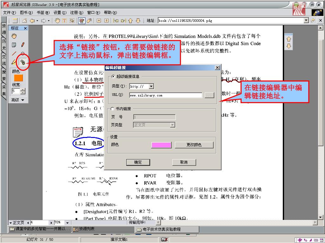Screen dimensions: 325x243
Task: Expand the 高级 advanced options
Action: tap(18, 100)
